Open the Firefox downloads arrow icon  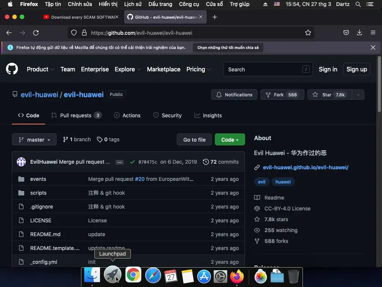pyautogui.click(x=359, y=33)
